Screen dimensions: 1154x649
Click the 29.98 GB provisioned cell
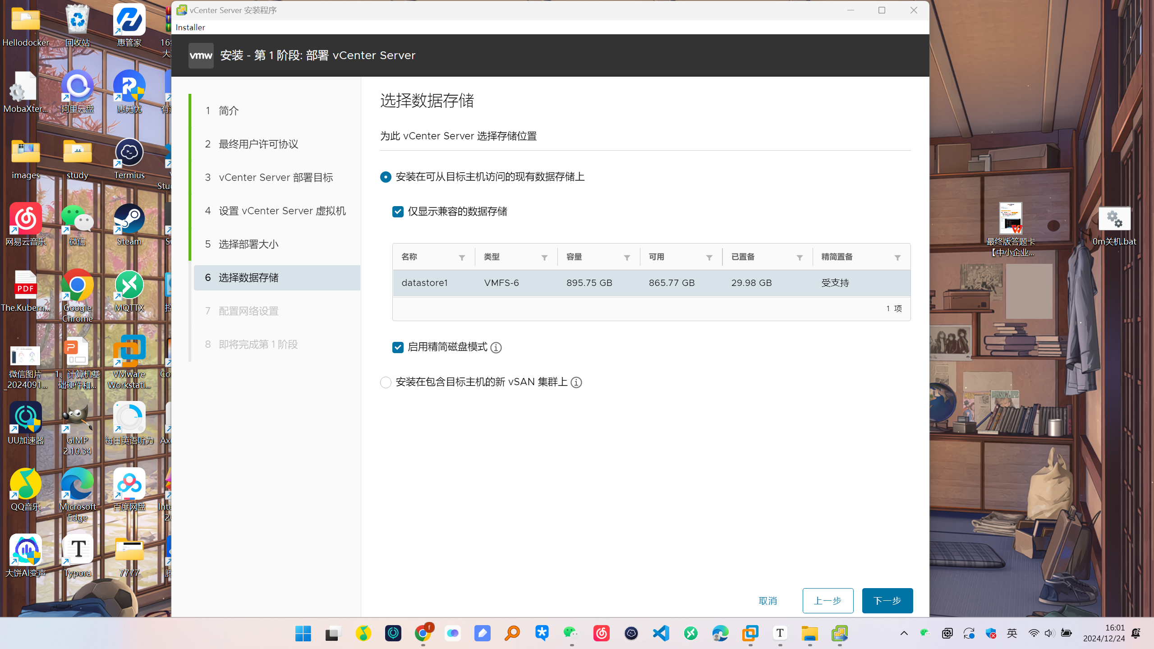(x=751, y=283)
